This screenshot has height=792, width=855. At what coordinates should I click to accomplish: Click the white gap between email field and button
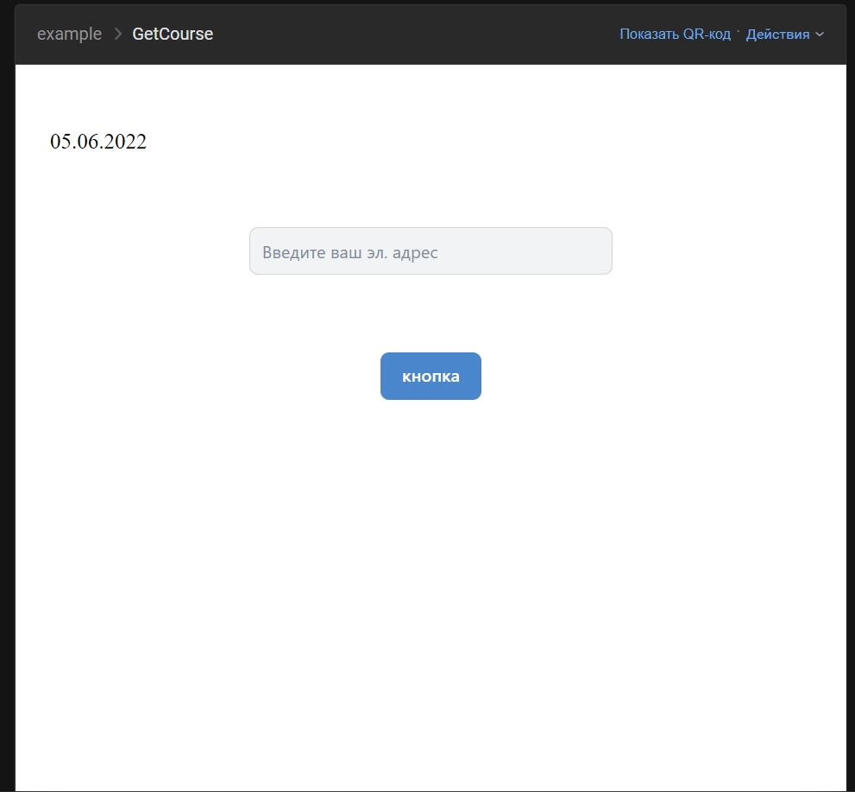coord(431,313)
